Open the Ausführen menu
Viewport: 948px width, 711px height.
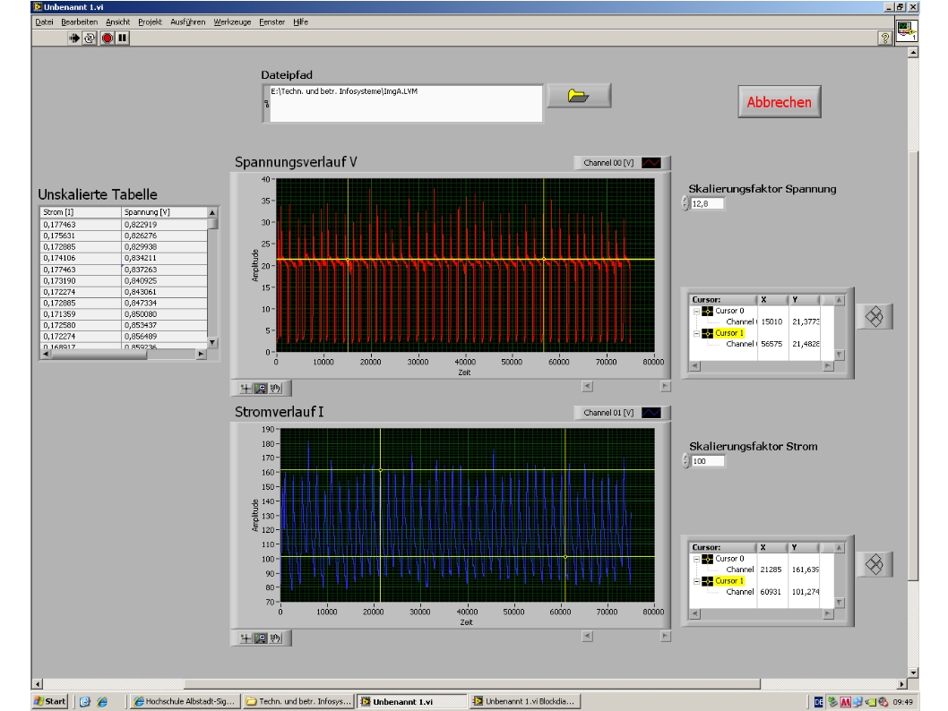(188, 21)
